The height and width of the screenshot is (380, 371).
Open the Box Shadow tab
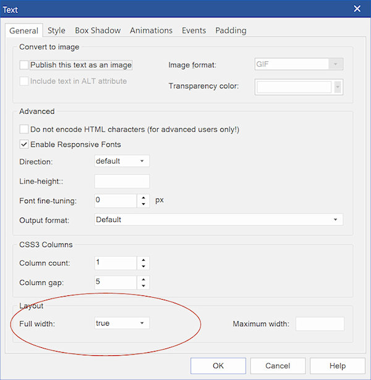point(98,30)
